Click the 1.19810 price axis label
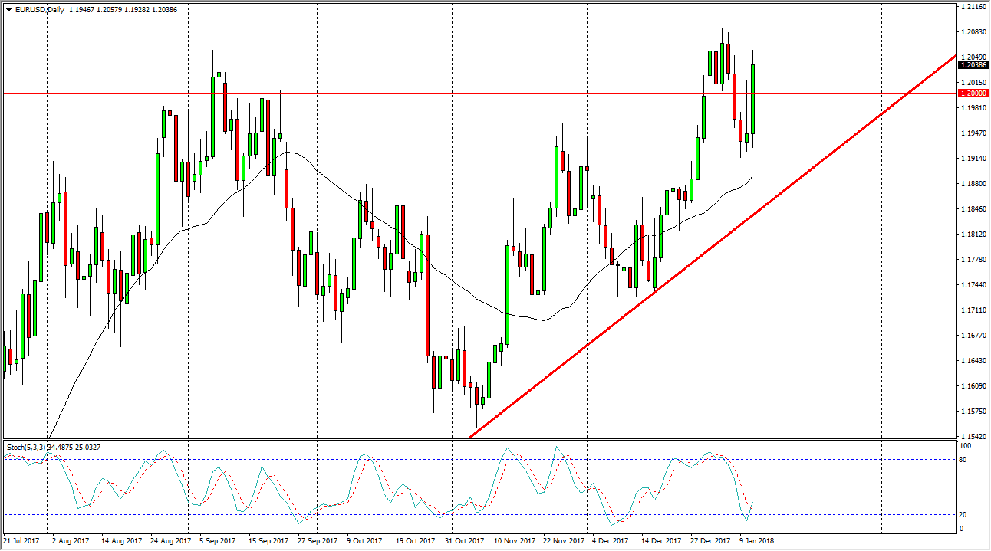 point(975,108)
